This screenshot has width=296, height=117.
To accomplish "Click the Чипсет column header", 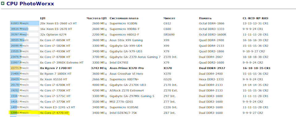I will 169,18.
